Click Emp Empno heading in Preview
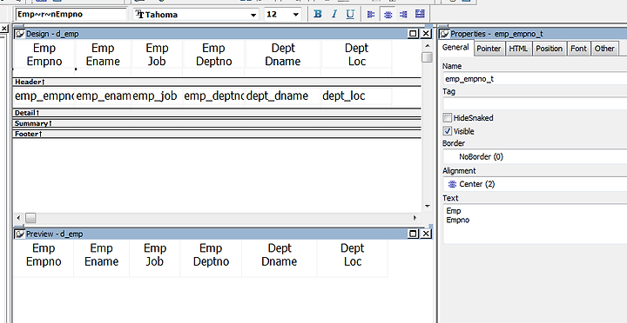The image size is (627, 323). pyautogui.click(x=44, y=254)
